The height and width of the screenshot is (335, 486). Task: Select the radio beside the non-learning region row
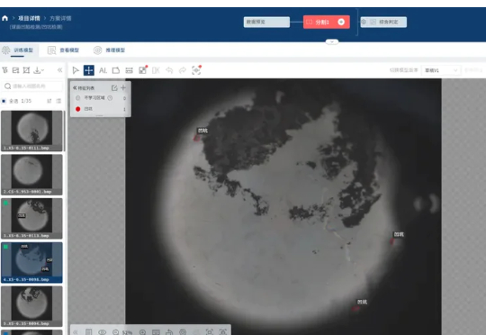click(x=77, y=97)
